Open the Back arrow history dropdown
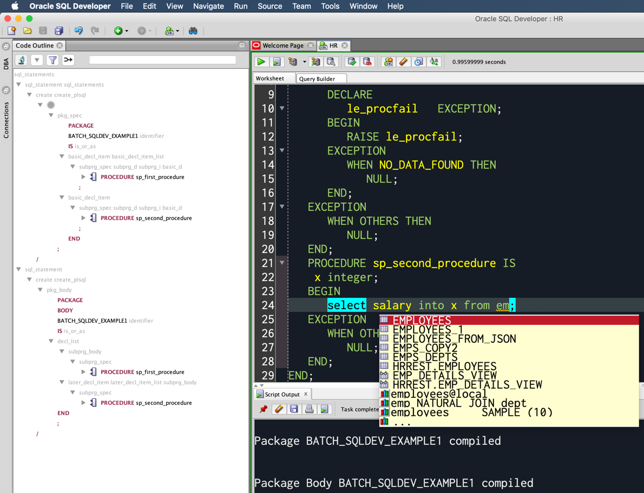 coord(127,31)
